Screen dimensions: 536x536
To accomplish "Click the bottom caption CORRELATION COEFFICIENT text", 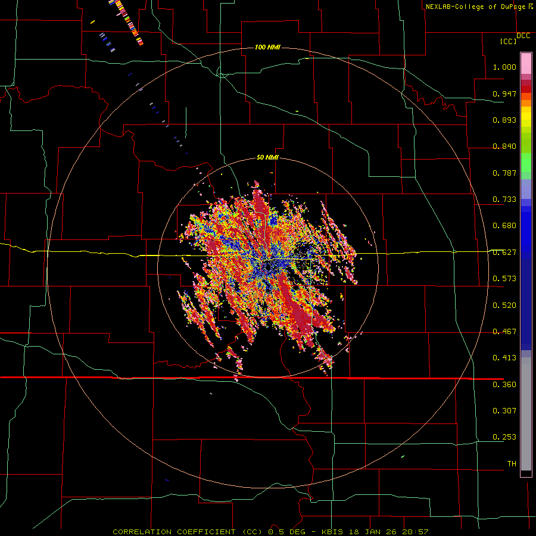I will click(174, 532).
